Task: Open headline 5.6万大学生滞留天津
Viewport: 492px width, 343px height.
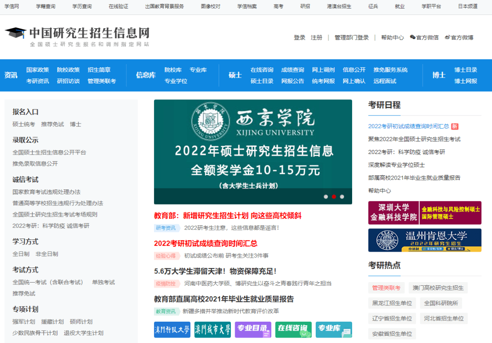Action: pyautogui.click(x=215, y=271)
